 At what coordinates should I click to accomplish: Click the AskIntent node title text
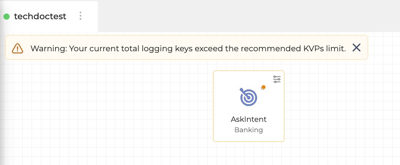click(249, 120)
